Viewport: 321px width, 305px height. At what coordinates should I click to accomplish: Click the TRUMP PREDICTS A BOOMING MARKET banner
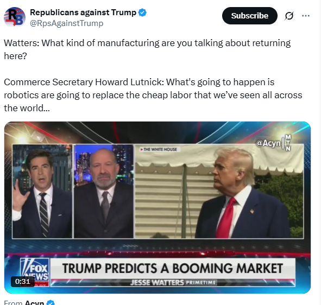[x=173, y=269]
